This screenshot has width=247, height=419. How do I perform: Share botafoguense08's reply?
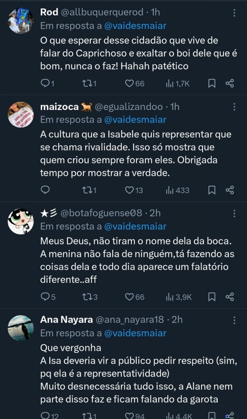[230, 297]
